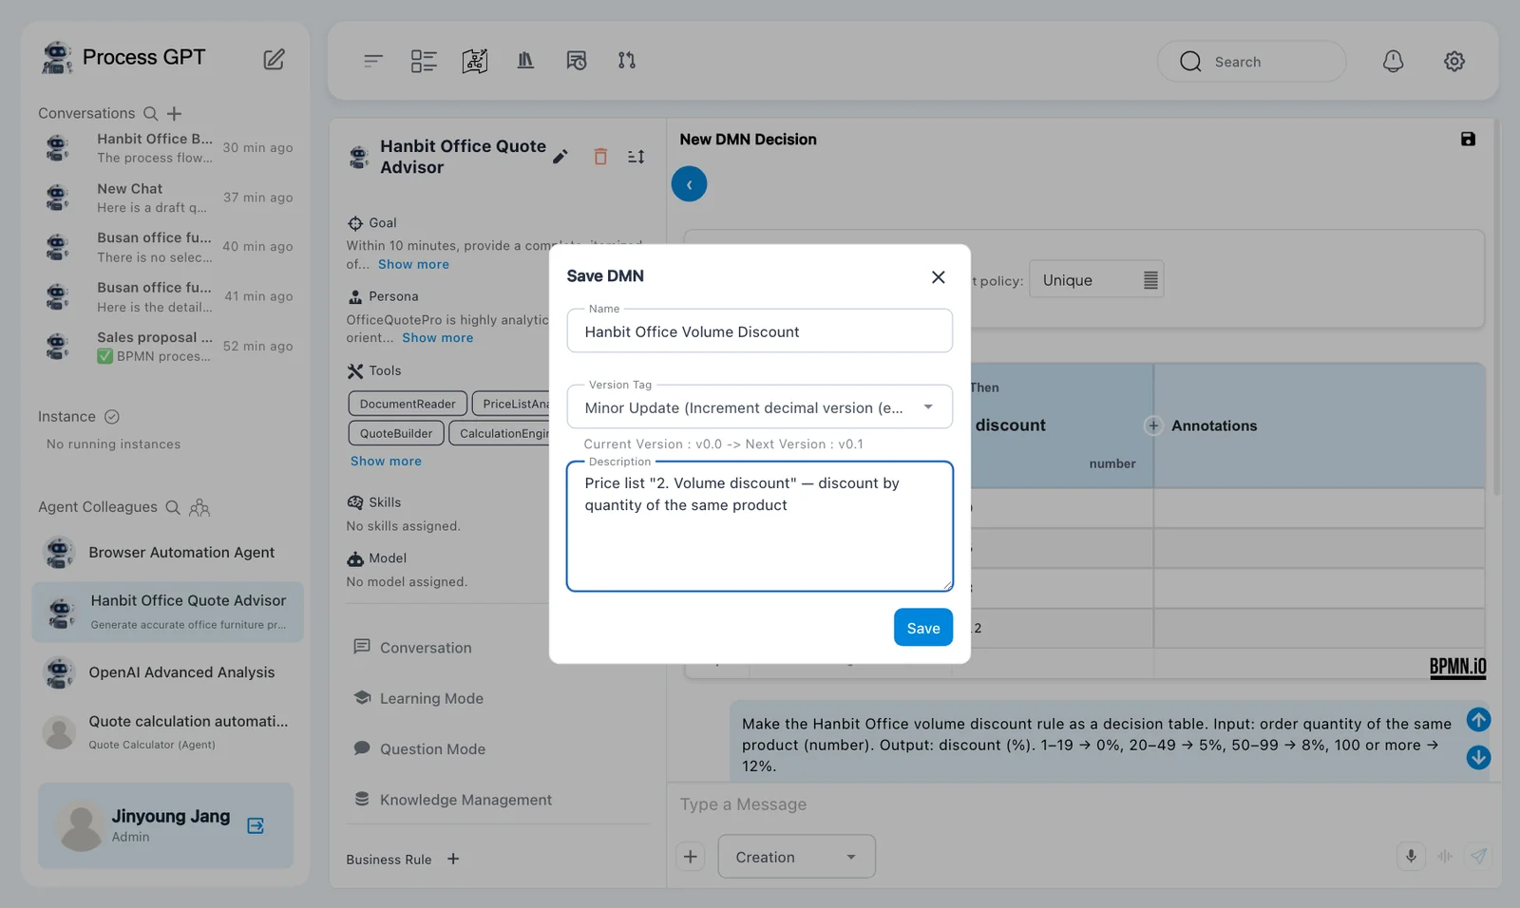Open the pull request branch icon

(627, 61)
